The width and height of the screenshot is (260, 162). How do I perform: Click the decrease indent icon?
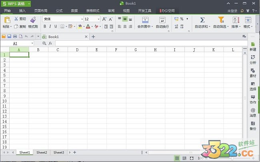pyautogui.click(x=106, y=26)
